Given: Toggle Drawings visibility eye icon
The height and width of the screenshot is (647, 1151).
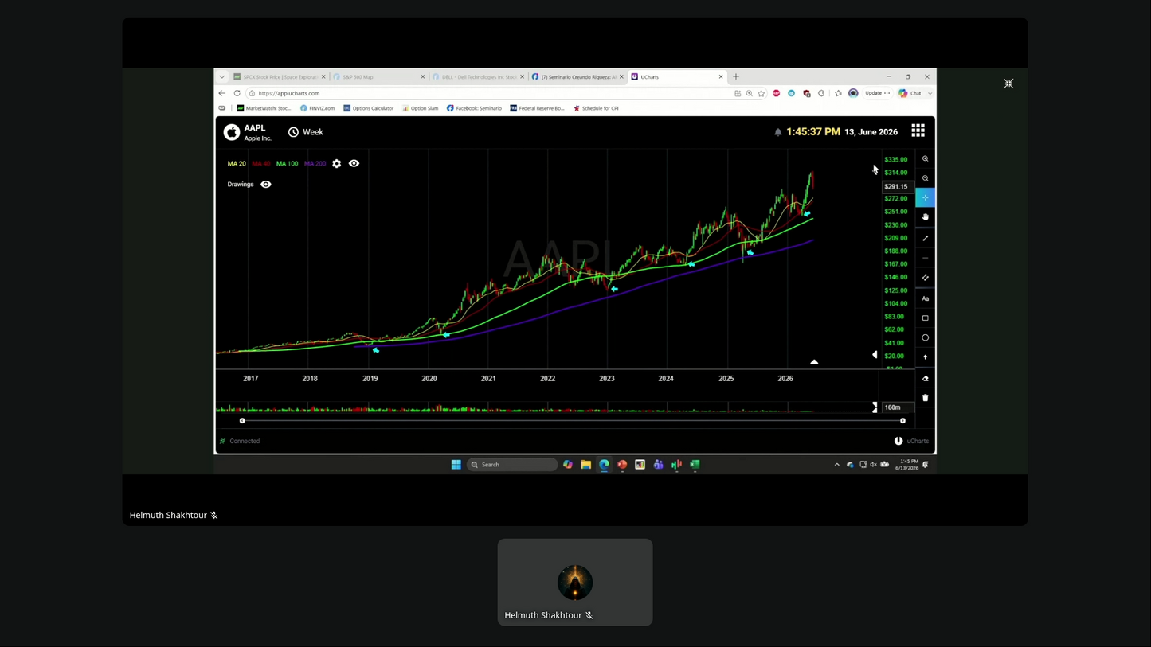Looking at the screenshot, I should coord(266,185).
